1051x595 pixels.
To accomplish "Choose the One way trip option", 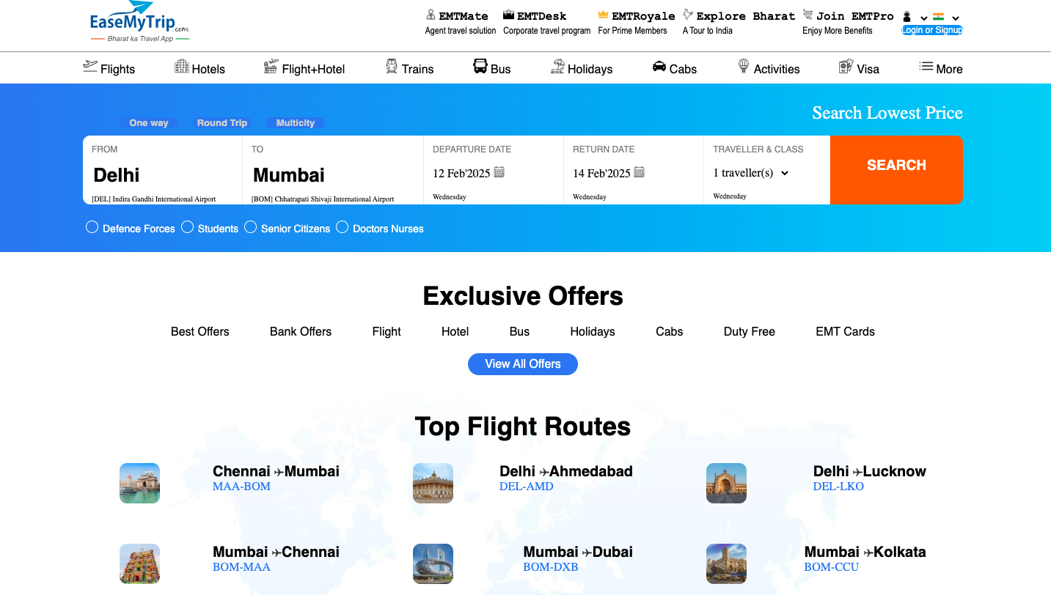I will click(x=149, y=123).
